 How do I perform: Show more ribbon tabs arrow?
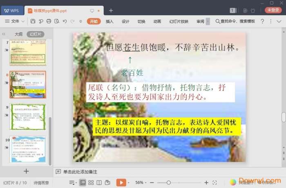208,21
